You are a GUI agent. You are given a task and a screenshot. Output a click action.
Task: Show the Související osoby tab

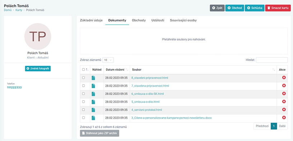tap(183, 20)
